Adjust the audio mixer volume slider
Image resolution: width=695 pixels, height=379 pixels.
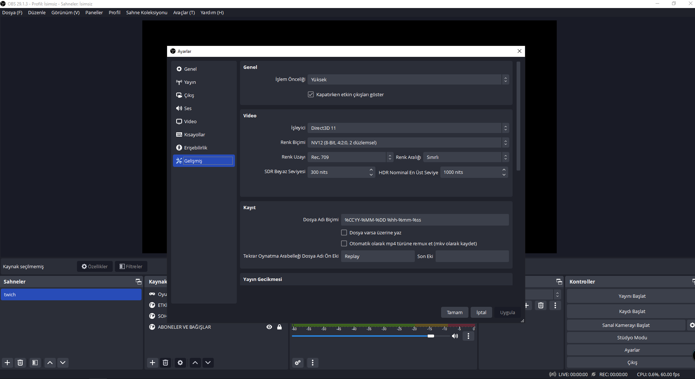[431, 336]
